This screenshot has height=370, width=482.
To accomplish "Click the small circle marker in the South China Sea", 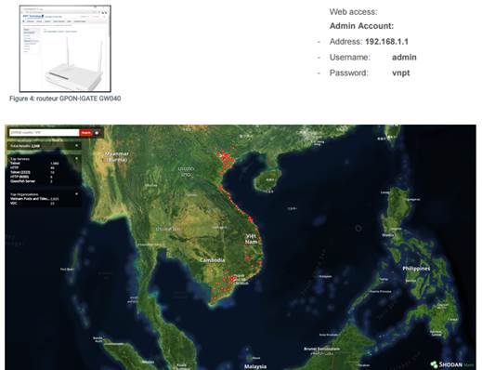I will pos(358,229).
